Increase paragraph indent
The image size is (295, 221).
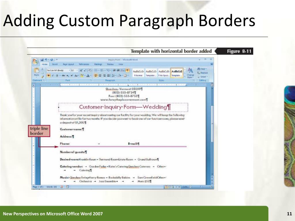click(118, 70)
